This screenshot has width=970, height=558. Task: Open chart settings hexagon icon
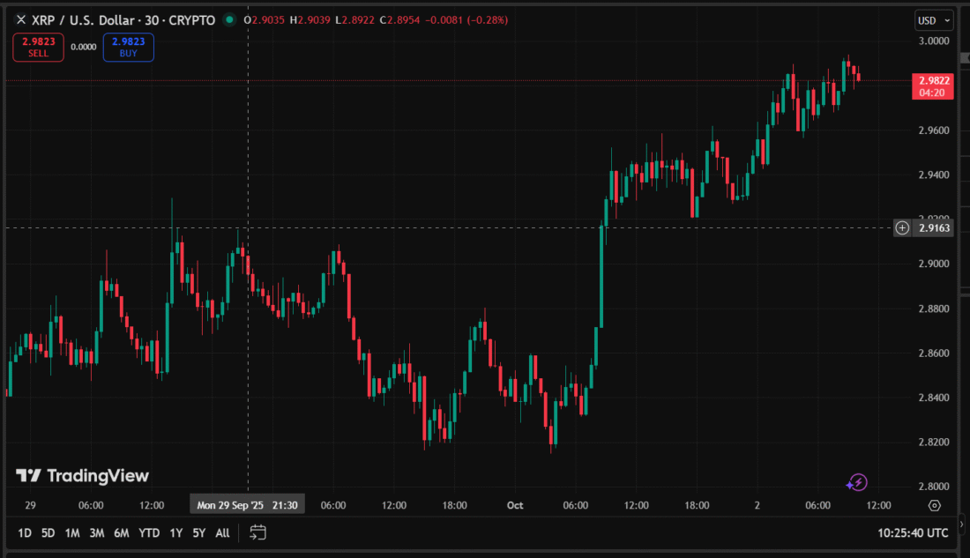(x=935, y=505)
